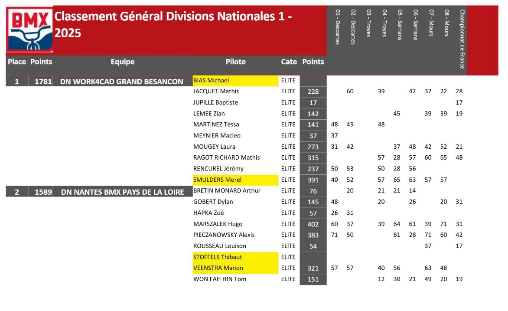The image size is (508, 311).
Task: Select the highlighted VEENSTRA Manon cell
Action: pos(235,268)
